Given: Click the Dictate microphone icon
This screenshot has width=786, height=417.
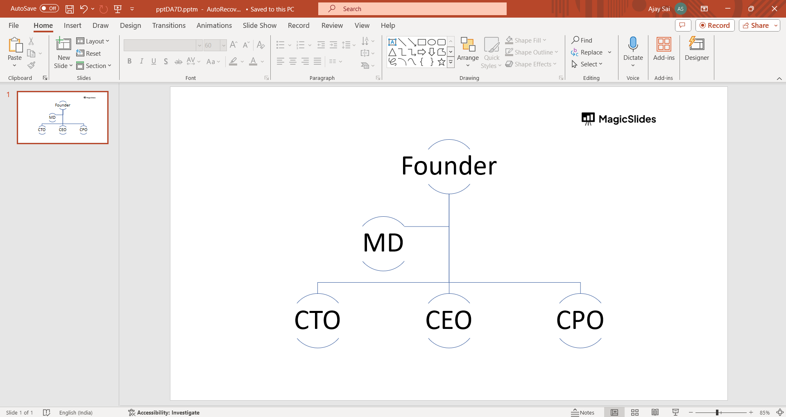Looking at the screenshot, I should [x=633, y=44].
